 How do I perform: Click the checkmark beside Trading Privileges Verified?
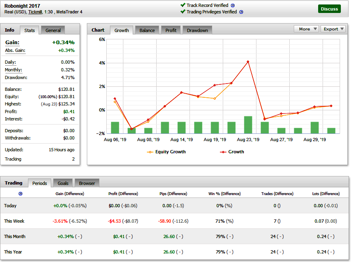[x=183, y=11]
